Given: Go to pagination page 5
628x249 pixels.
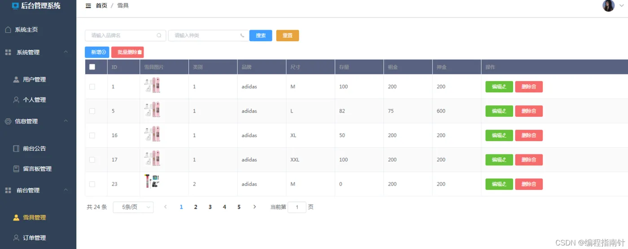Looking at the screenshot, I should [239, 207].
